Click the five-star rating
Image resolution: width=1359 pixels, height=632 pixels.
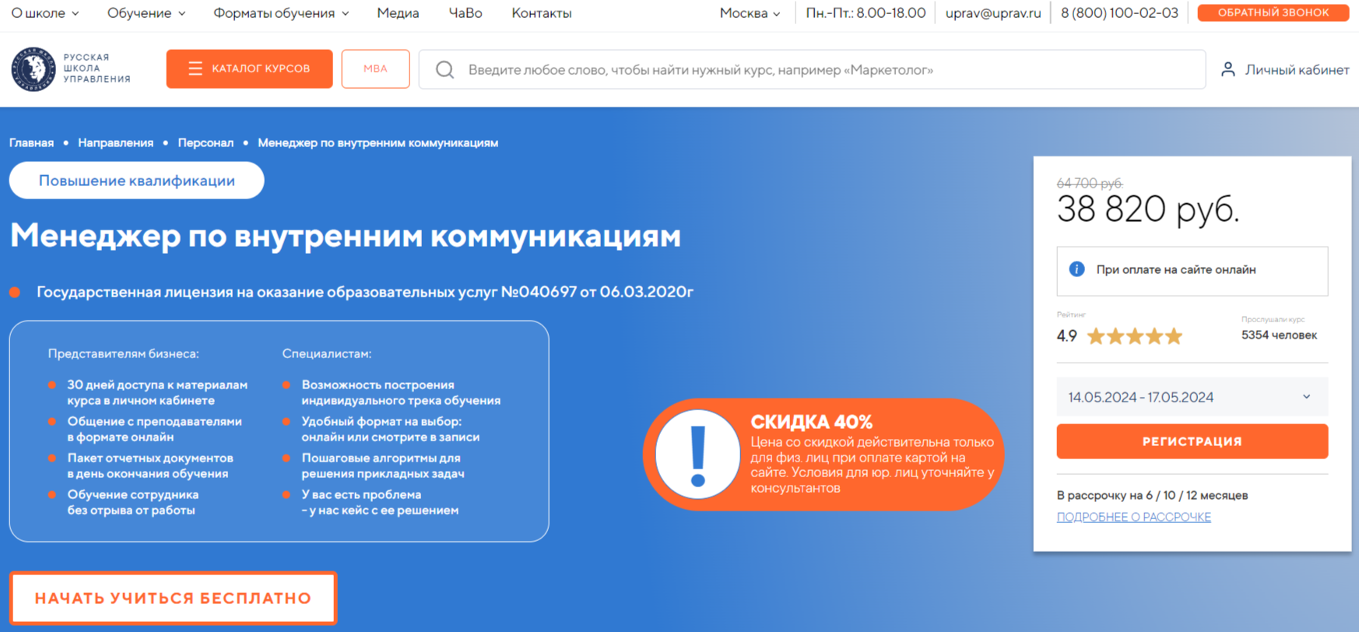click(x=1135, y=336)
